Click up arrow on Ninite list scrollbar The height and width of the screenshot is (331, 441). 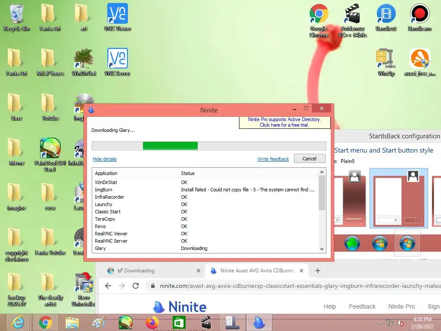[x=322, y=172]
